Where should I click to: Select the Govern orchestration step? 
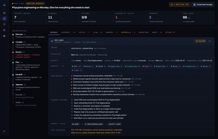29,55
